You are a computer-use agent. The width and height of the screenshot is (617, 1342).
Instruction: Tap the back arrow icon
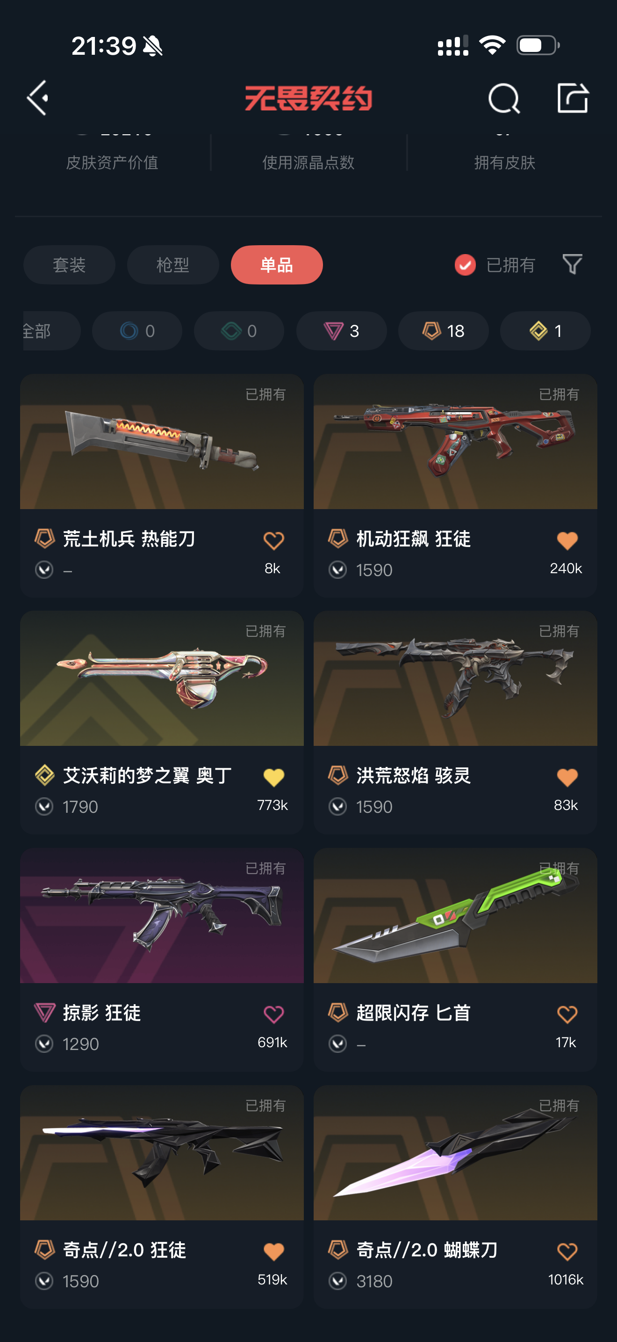38,97
